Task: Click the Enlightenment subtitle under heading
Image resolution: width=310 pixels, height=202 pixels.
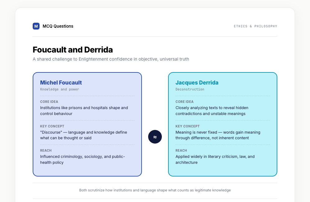Action: pos(111,59)
